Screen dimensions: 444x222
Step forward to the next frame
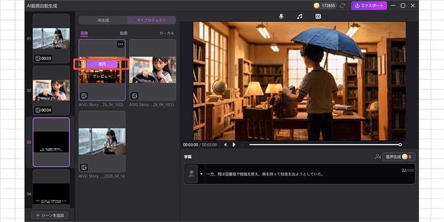243,145
